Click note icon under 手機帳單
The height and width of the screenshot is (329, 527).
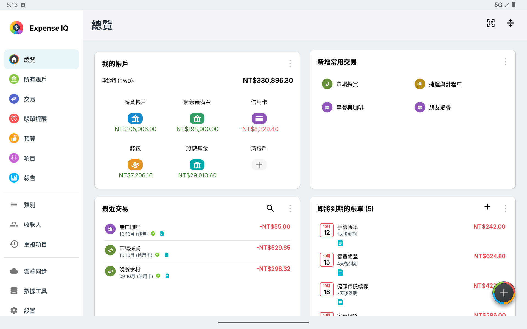340,243
